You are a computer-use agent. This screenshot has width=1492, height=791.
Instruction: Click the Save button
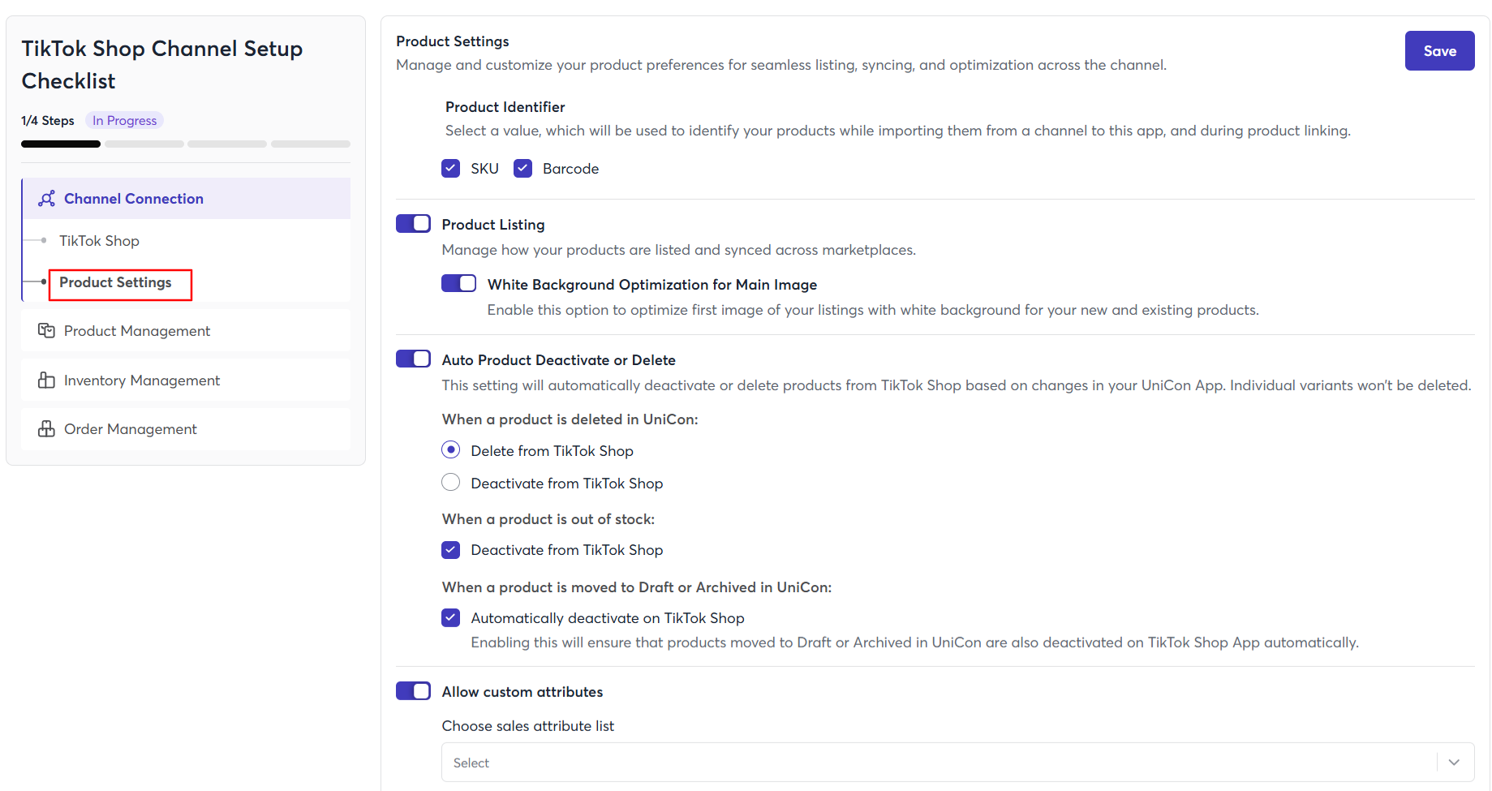[x=1439, y=51]
